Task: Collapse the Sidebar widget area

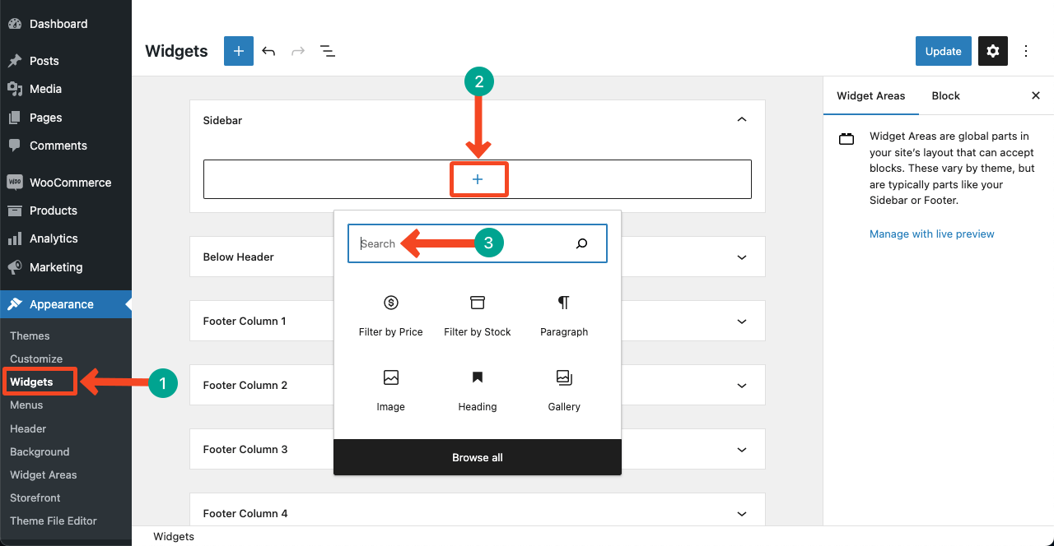Action: click(x=742, y=120)
